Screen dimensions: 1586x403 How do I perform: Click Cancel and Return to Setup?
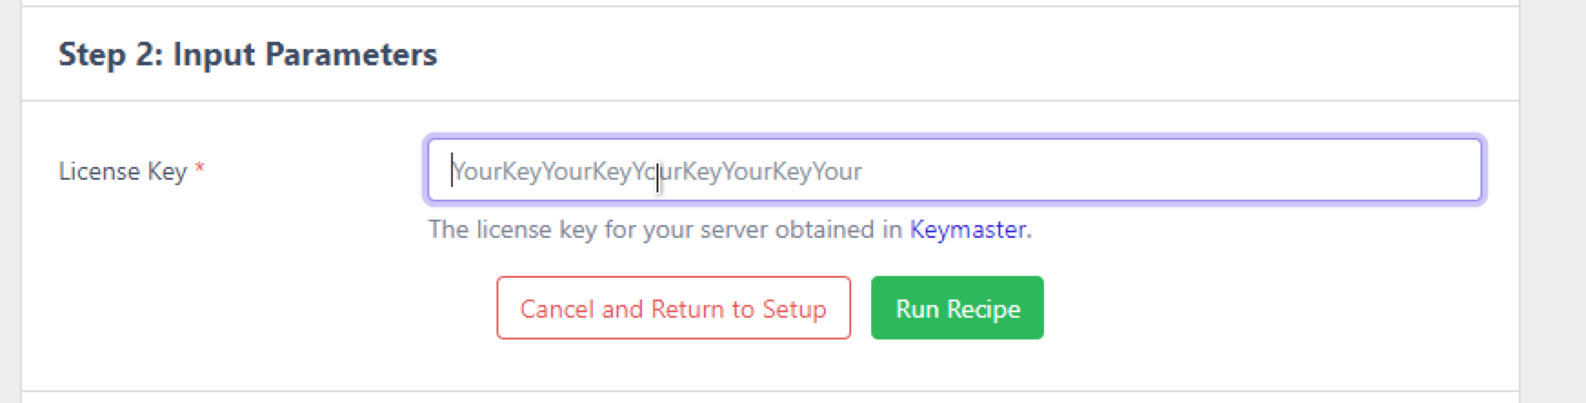pyautogui.click(x=673, y=309)
